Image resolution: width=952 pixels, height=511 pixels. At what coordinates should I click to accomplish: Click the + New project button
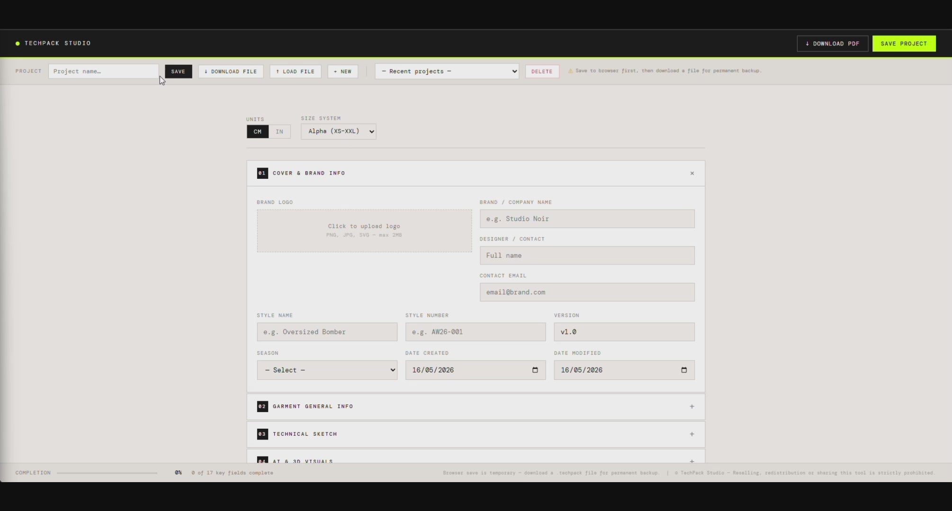[x=342, y=71]
